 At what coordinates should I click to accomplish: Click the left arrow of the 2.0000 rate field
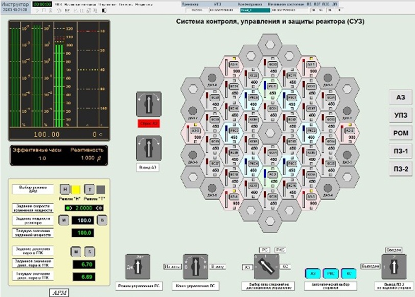point(69,208)
